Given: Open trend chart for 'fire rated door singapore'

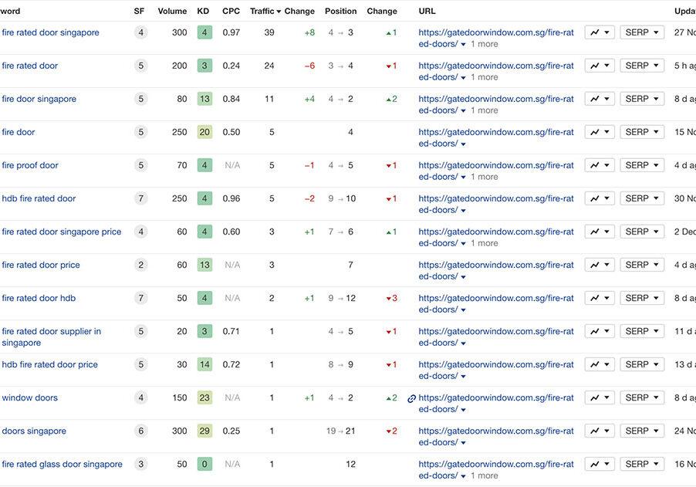Looking at the screenshot, I should (599, 32).
